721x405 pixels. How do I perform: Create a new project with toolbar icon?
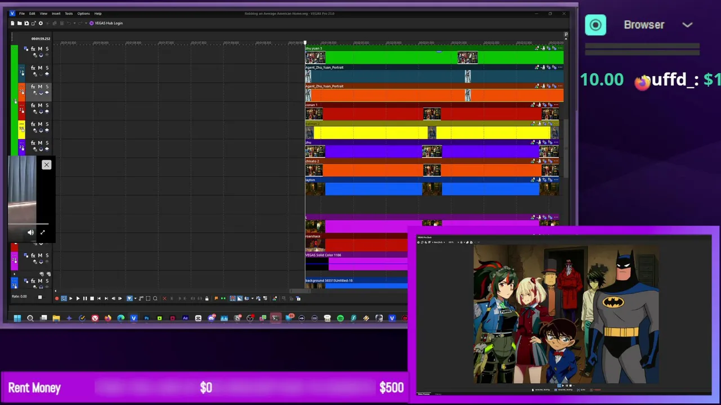pyautogui.click(x=12, y=23)
